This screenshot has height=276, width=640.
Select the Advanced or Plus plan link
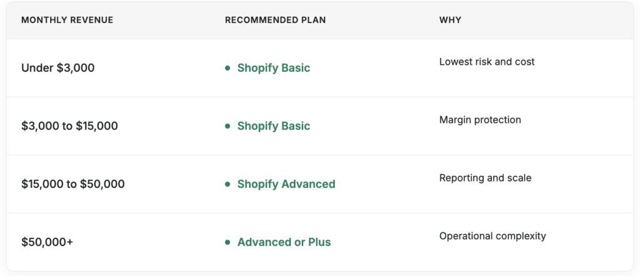pyautogui.click(x=284, y=242)
